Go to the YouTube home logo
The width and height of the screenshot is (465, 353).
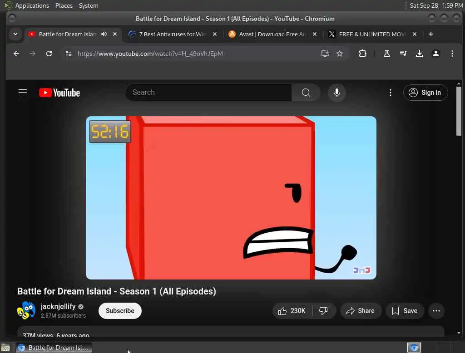click(59, 93)
